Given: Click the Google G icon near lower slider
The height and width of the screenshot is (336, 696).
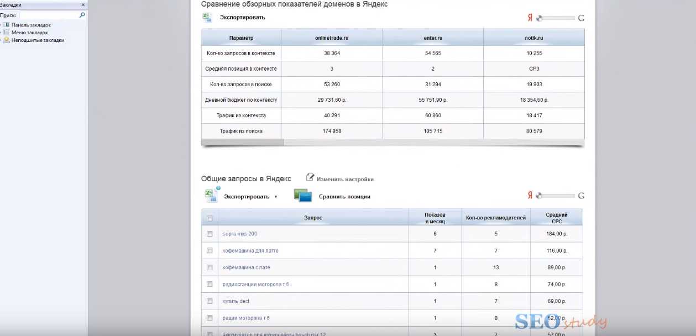Looking at the screenshot, I should pos(581,196).
